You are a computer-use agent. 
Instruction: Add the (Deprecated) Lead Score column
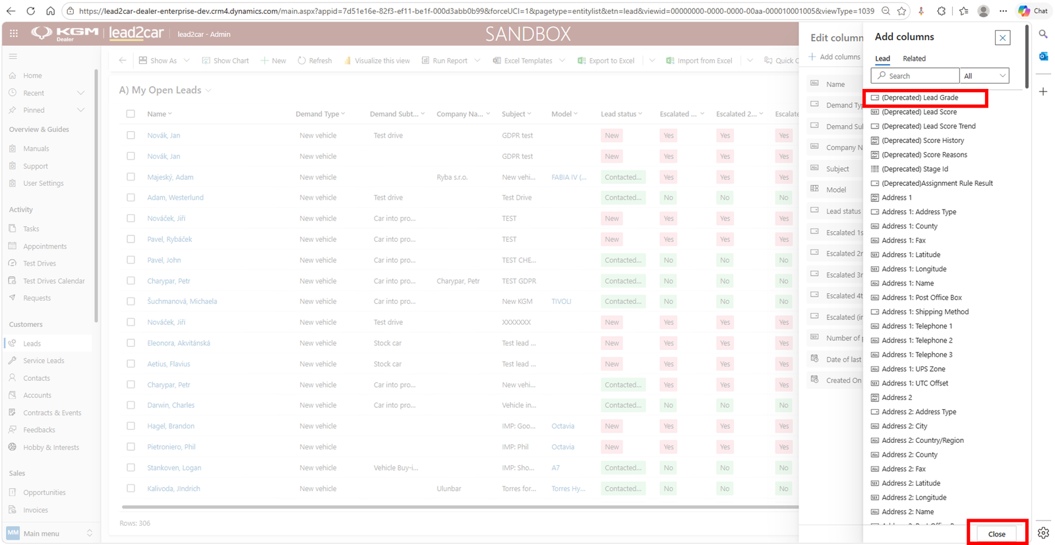(919, 112)
